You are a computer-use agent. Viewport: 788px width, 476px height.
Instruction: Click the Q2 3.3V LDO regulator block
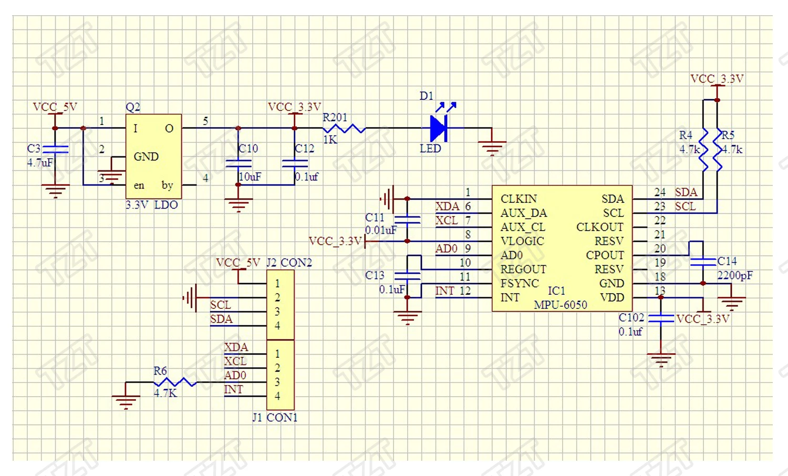click(x=153, y=156)
